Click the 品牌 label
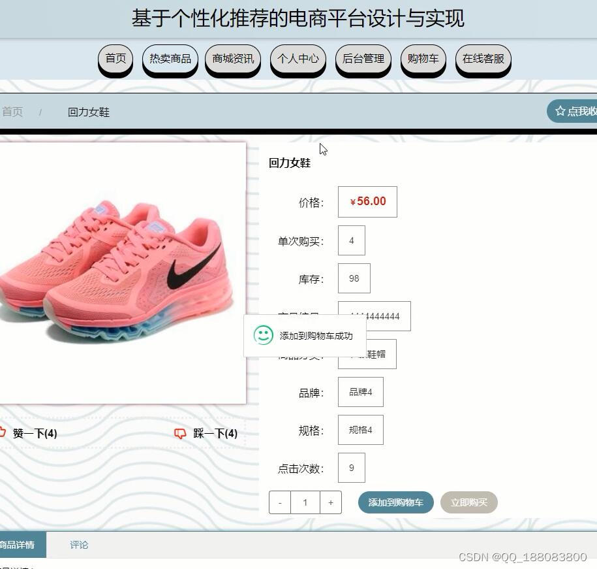Image resolution: width=597 pixels, height=569 pixels. pos(311,393)
